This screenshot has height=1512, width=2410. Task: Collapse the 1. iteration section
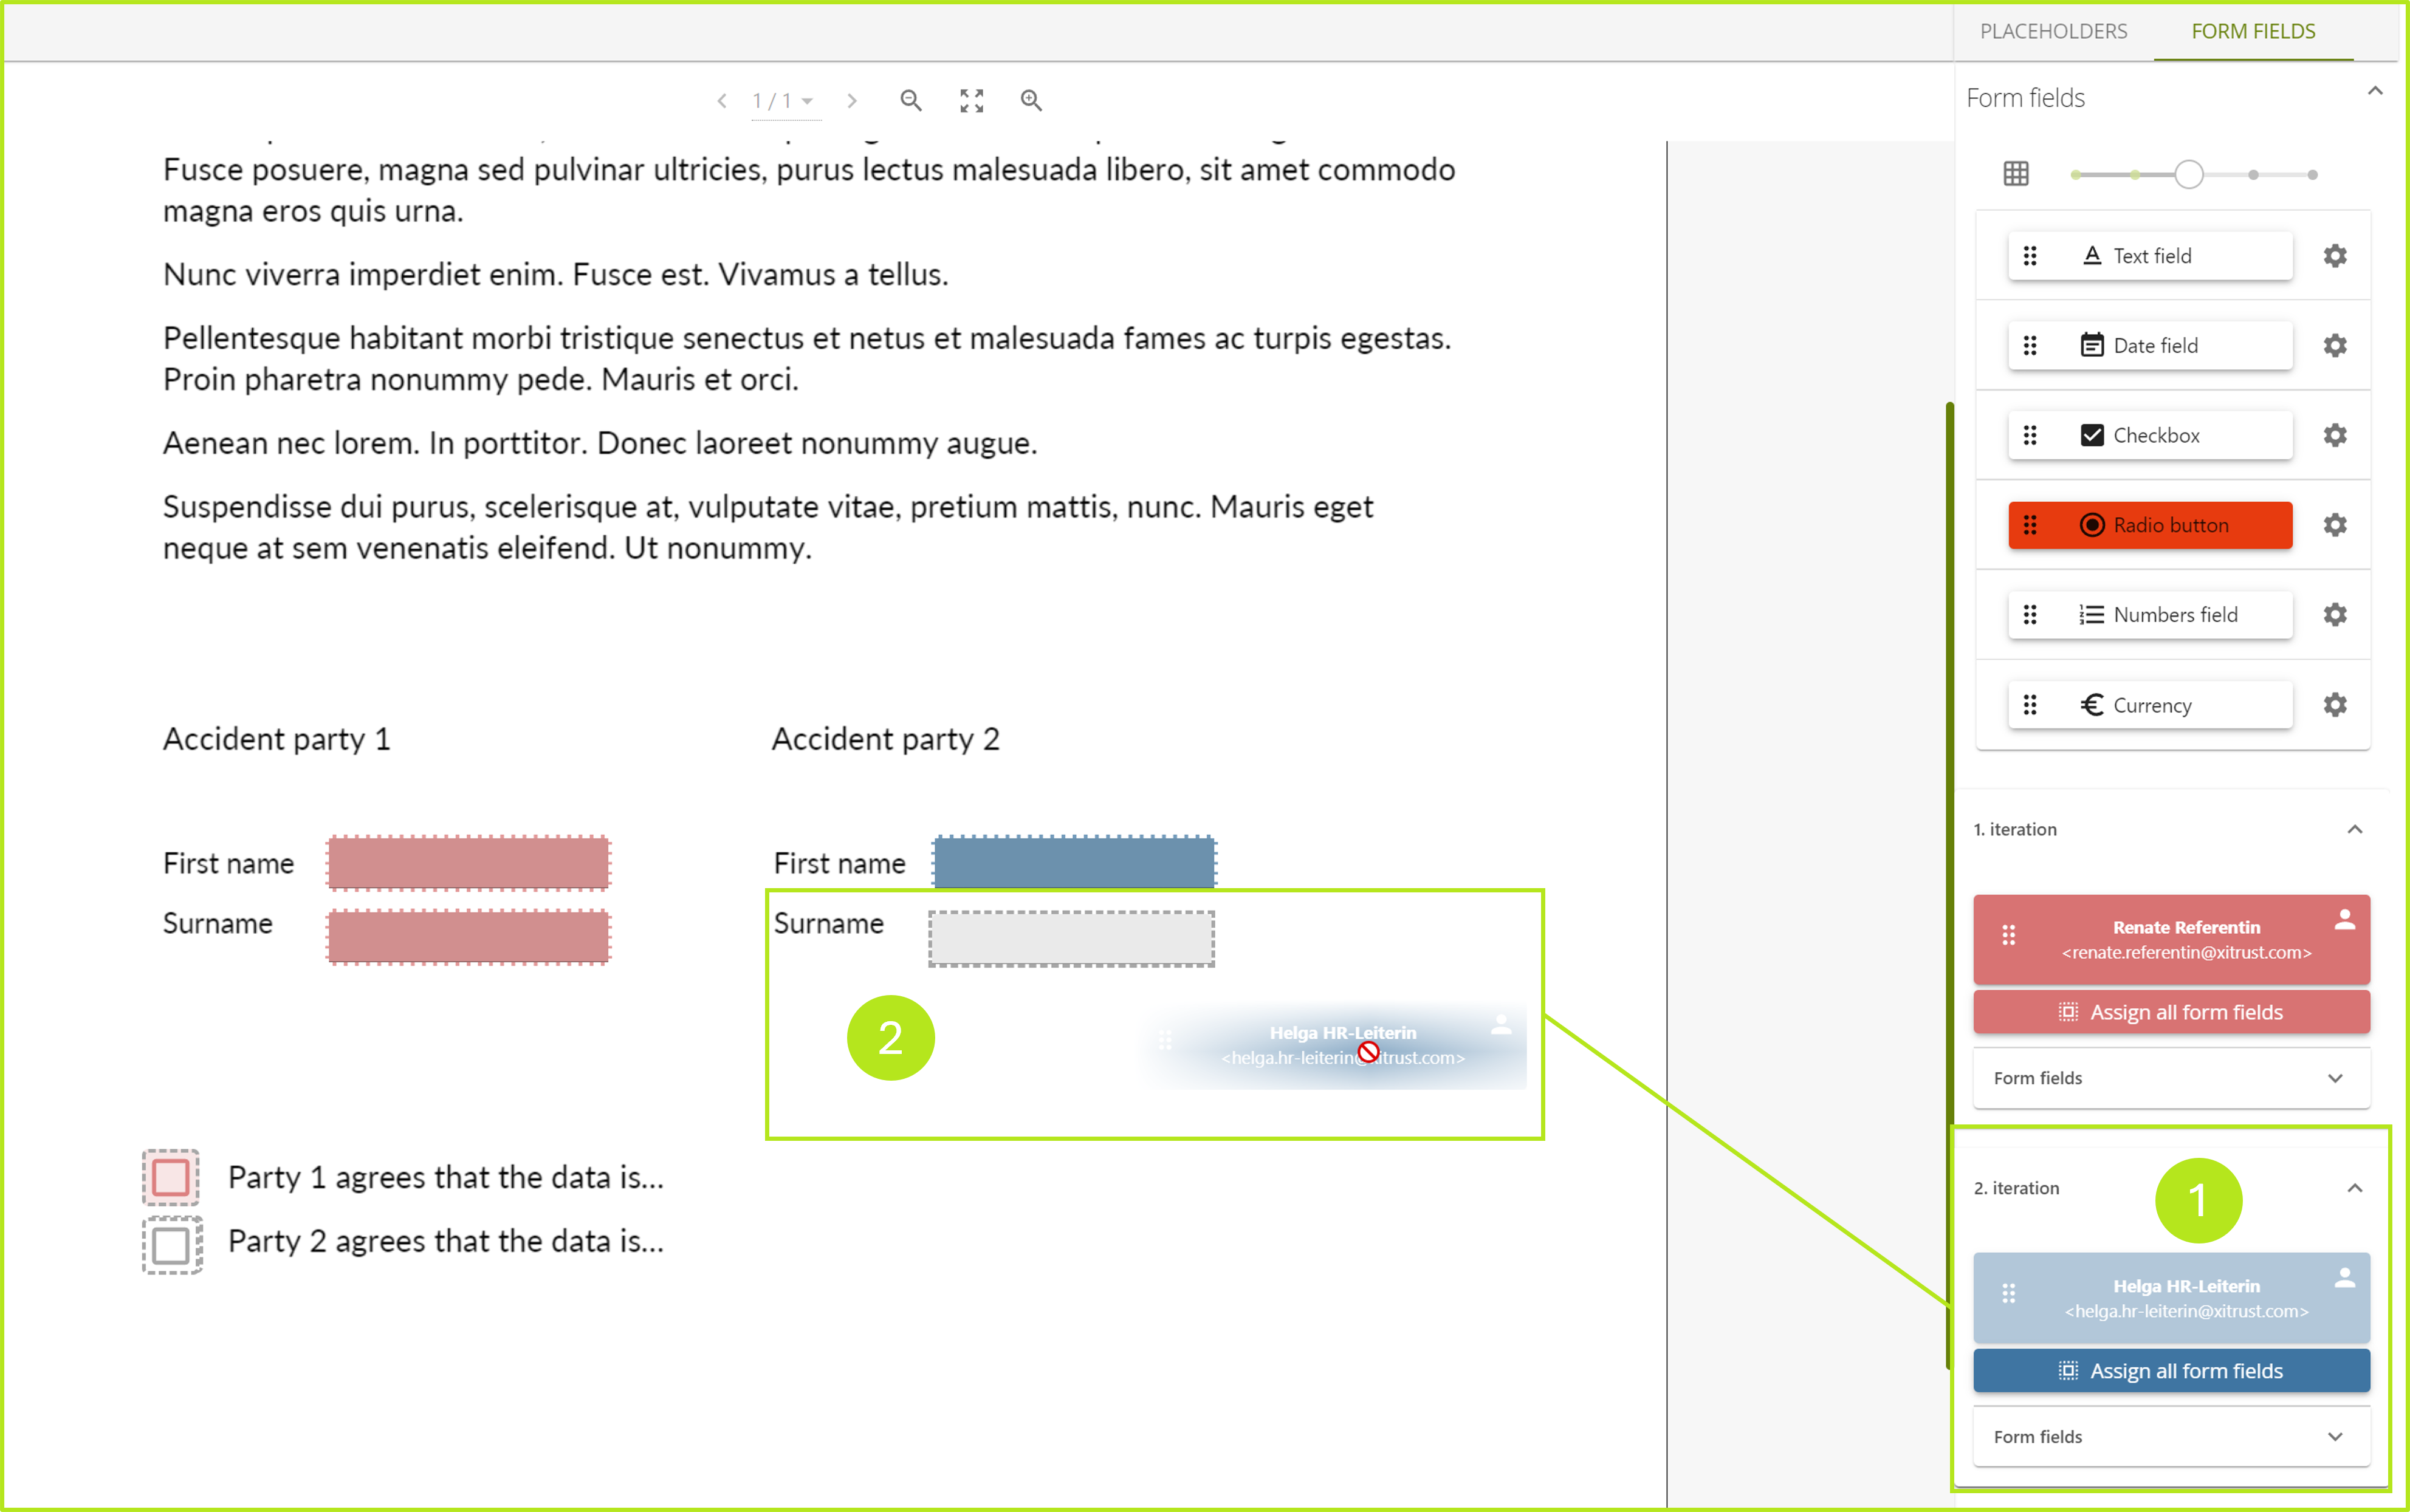point(2354,829)
